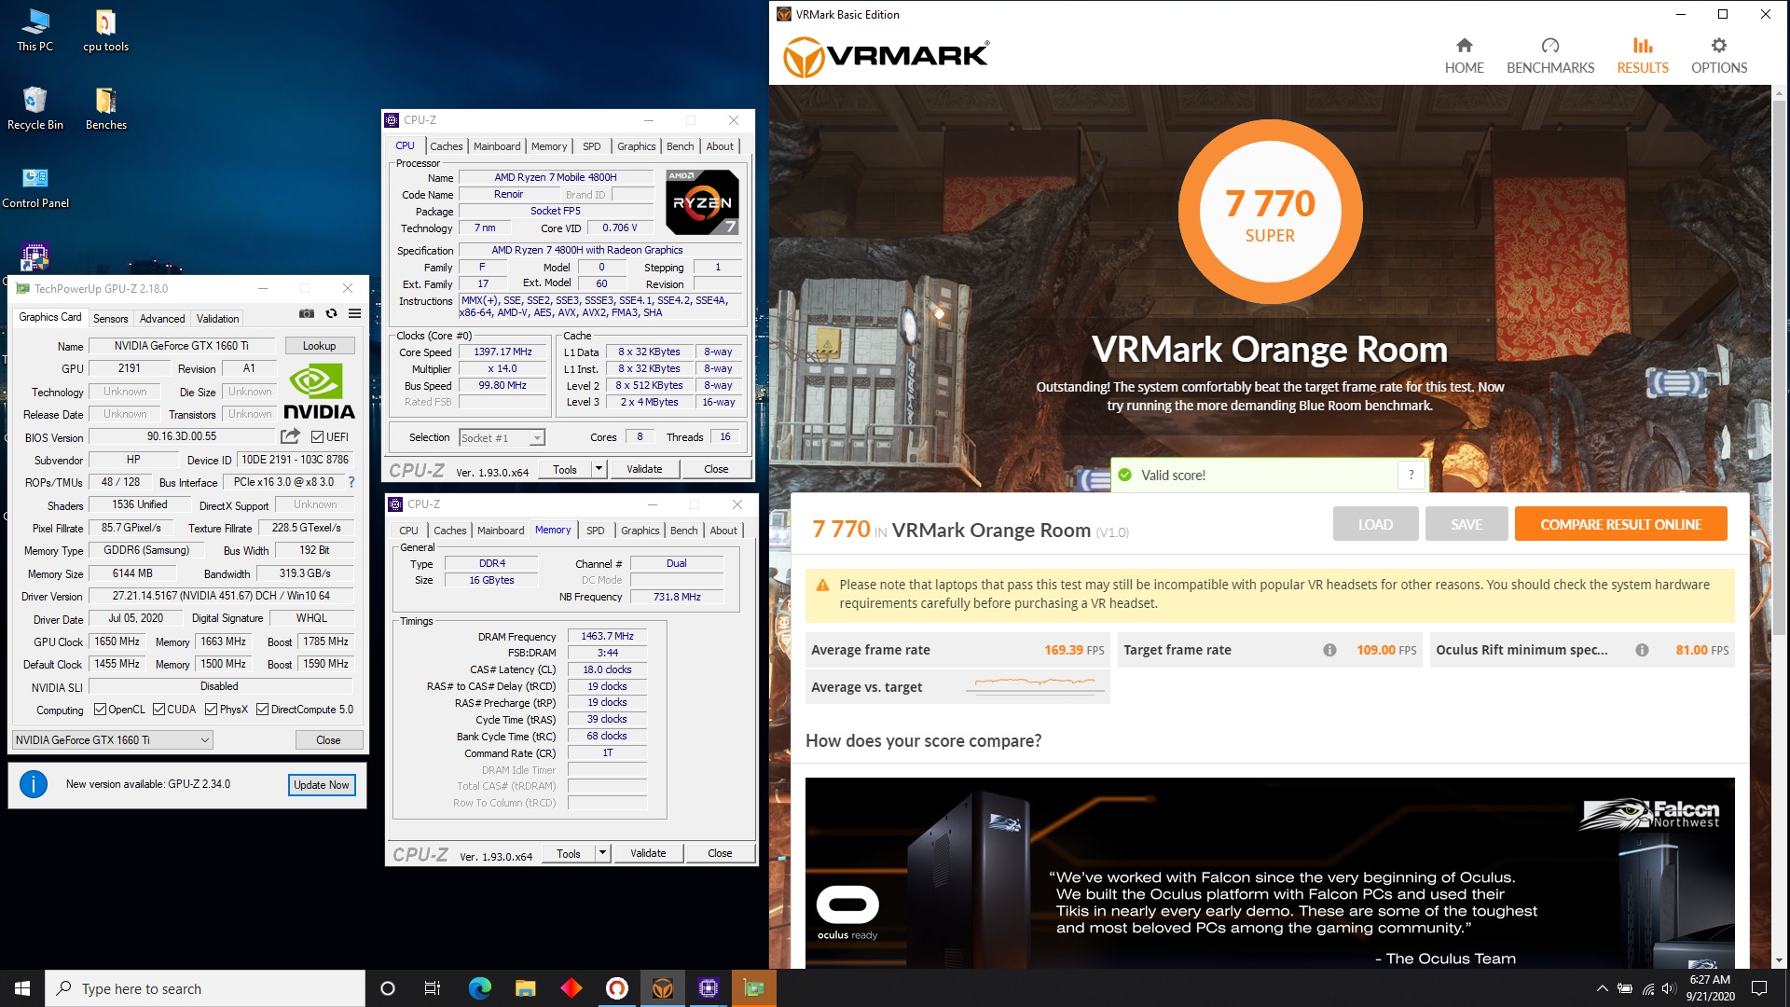This screenshot has width=1790, height=1007.
Task: Click Close button in GPU-Z window
Action: [x=328, y=740]
